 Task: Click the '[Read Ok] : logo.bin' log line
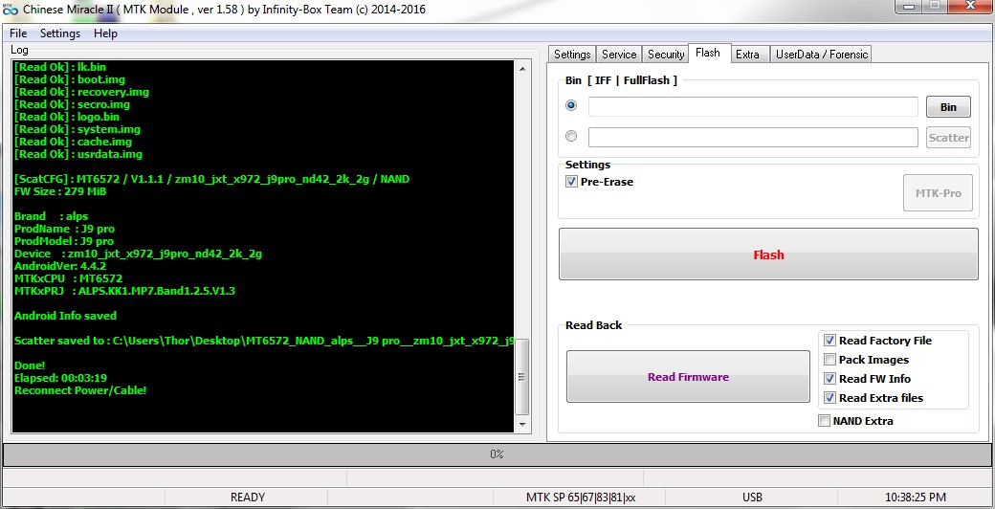(67, 117)
